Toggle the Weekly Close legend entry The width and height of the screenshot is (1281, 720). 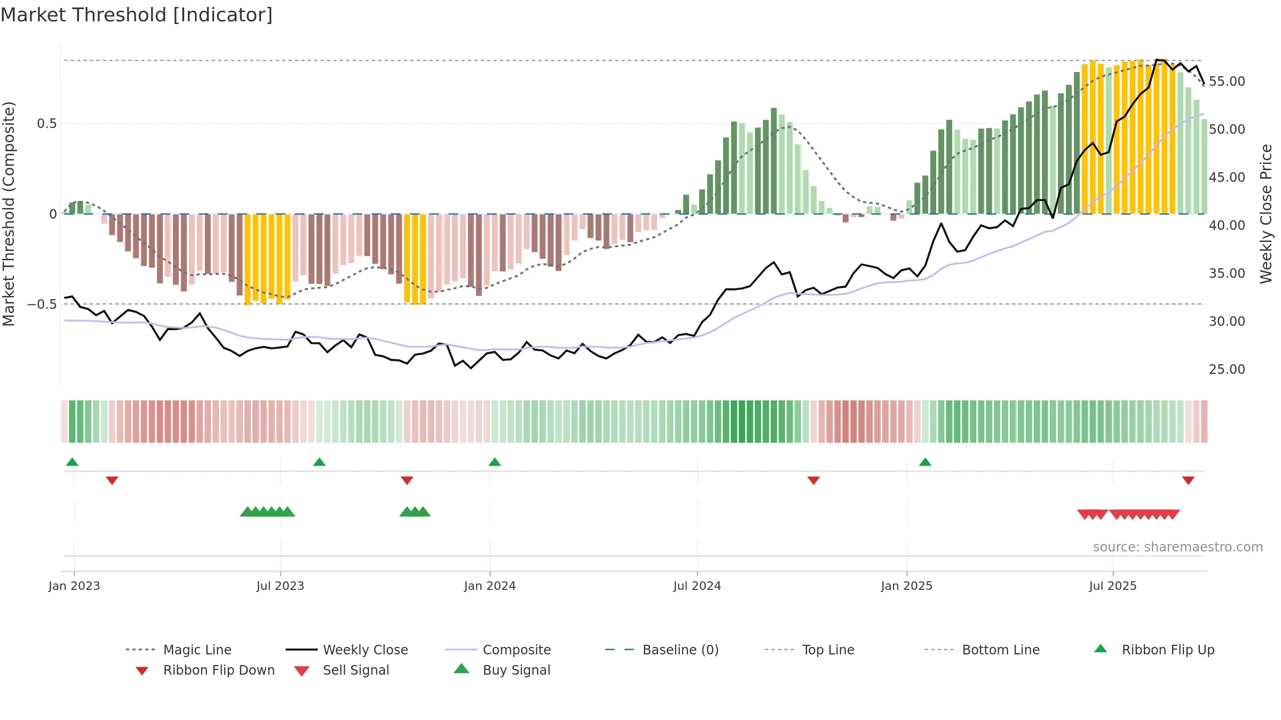tap(347, 650)
